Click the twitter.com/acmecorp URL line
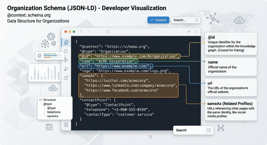This screenshot has width=267, height=145. (x=117, y=81)
